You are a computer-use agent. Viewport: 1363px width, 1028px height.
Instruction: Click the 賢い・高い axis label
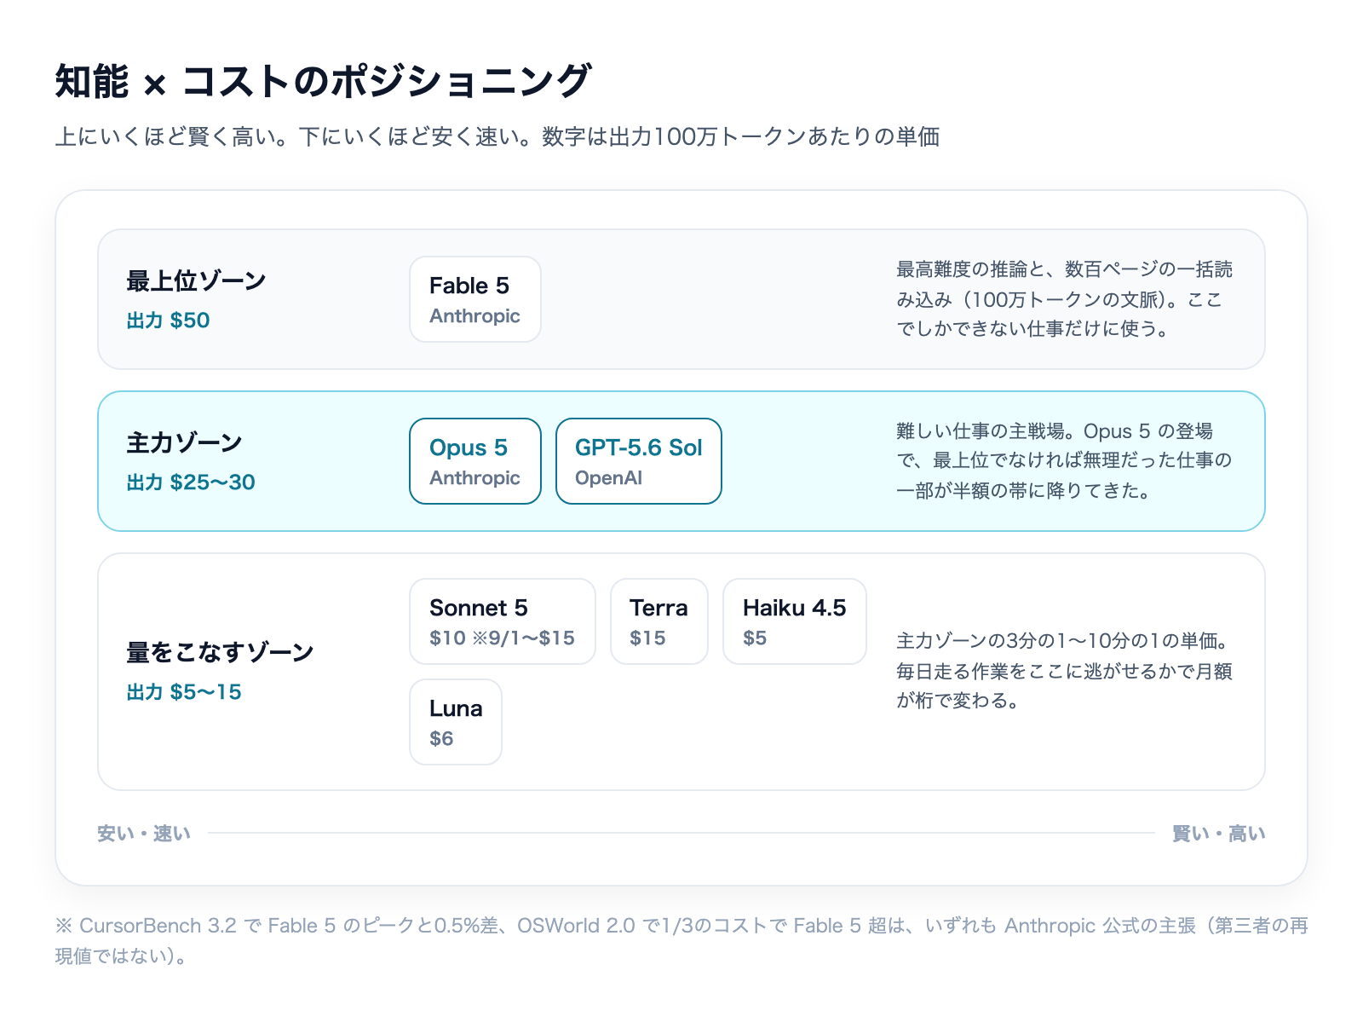[1219, 834]
